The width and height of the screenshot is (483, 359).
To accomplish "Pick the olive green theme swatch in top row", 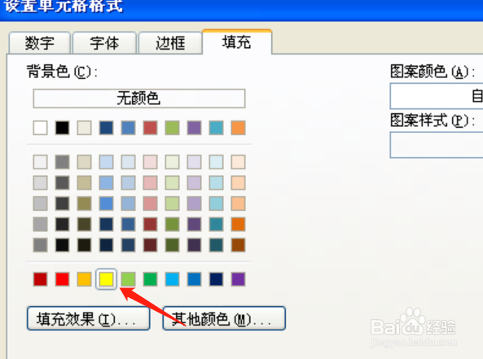I will 172,128.
